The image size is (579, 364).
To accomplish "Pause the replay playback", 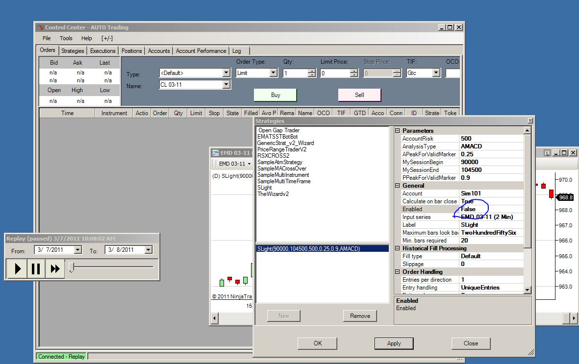I will click(x=36, y=268).
